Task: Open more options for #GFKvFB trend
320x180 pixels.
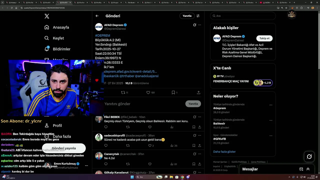Action: [271, 136]
